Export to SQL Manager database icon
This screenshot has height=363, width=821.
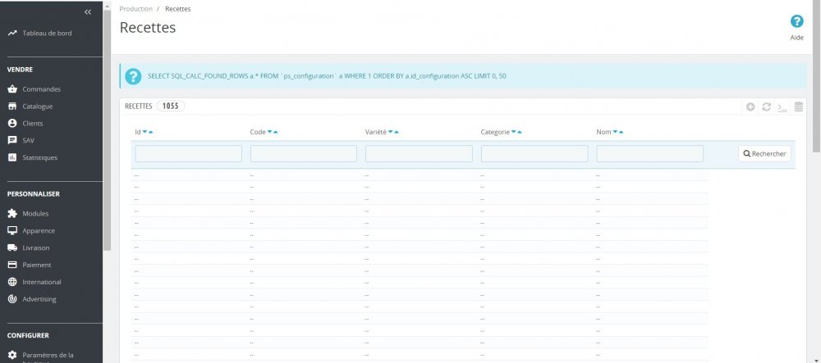[799, 107]
